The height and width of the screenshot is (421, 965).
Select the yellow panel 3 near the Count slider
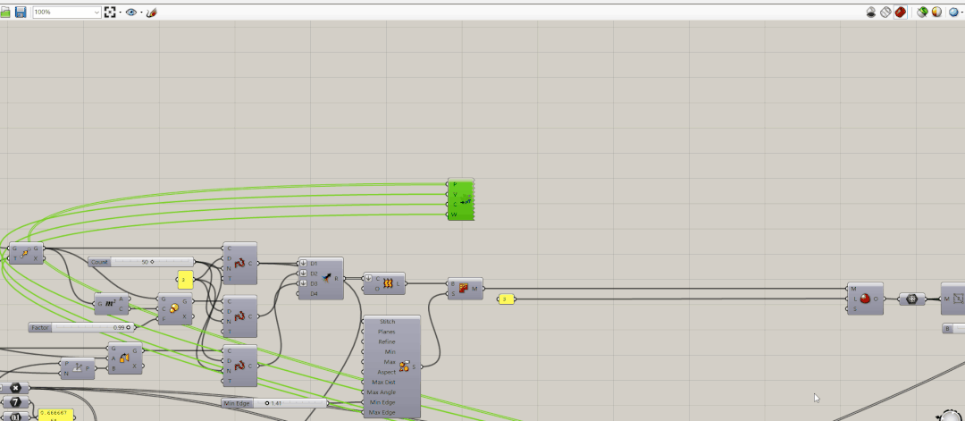click(x=185, y=280)
